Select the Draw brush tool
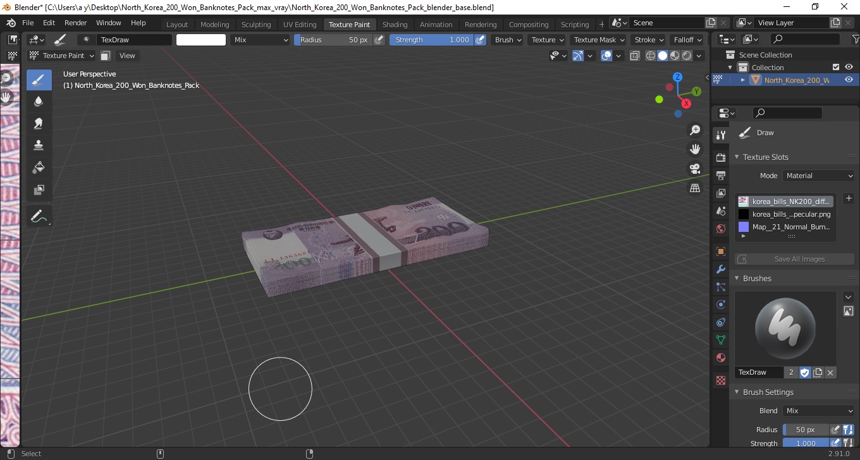 click(39, 80)
